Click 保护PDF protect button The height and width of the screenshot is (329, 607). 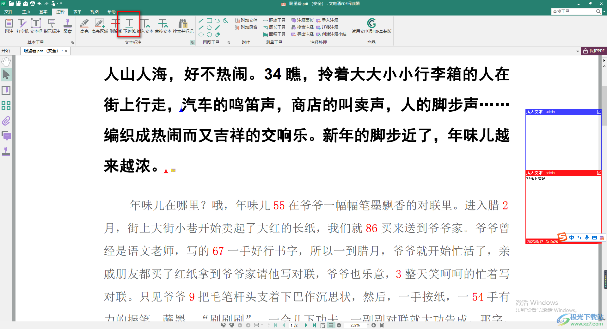(x=594, y=51)
